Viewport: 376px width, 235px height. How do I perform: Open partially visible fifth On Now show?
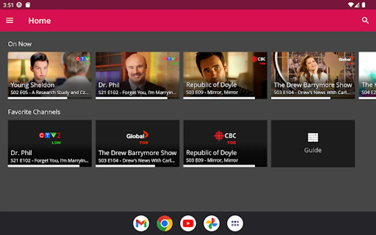coord(368,75)
